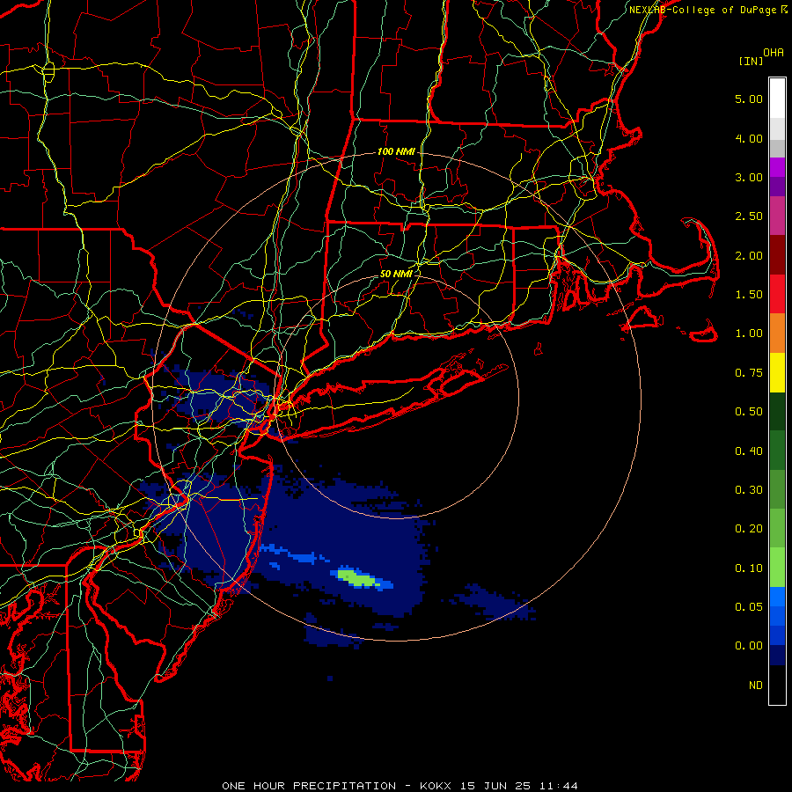Click the 0.10 legend value
Viewport: 792px width, 792px height.
pos(749,568)
